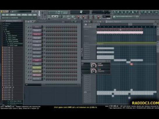Show the playlist via toolbar shortcut icon
This screenshot has height=119, width=159.
click(x=115, y=12)
